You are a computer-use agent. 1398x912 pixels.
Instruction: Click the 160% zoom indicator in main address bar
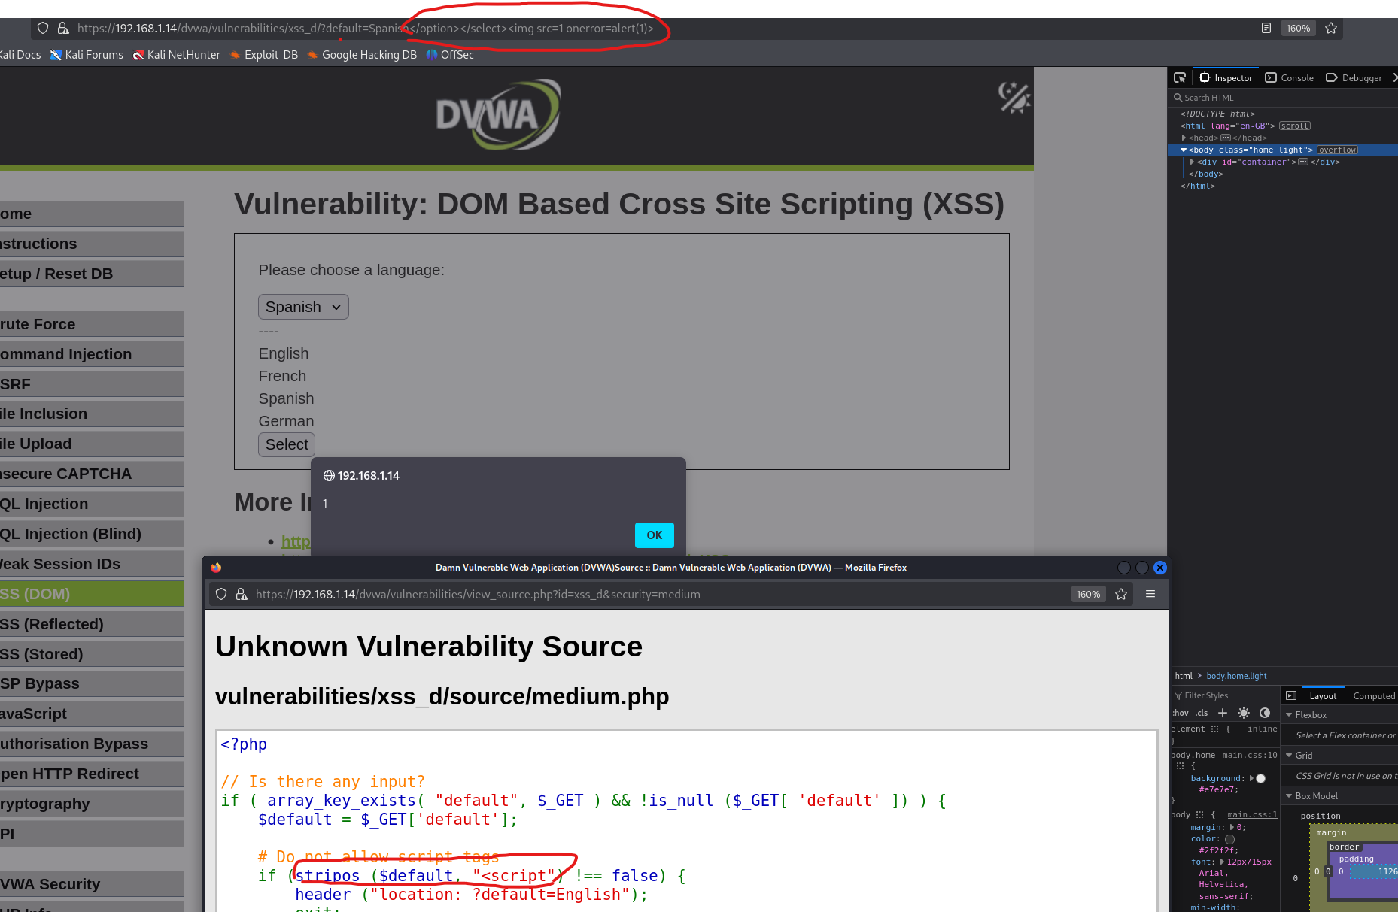(x=1298, y=28)
